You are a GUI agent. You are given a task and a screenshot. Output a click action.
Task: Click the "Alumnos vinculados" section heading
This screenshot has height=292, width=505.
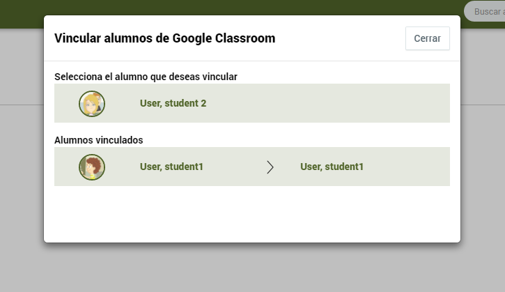[x=98, y=140]
